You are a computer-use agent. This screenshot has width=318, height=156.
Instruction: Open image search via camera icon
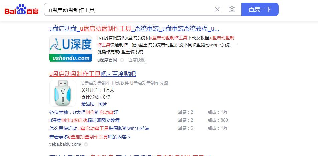point(232,9)
